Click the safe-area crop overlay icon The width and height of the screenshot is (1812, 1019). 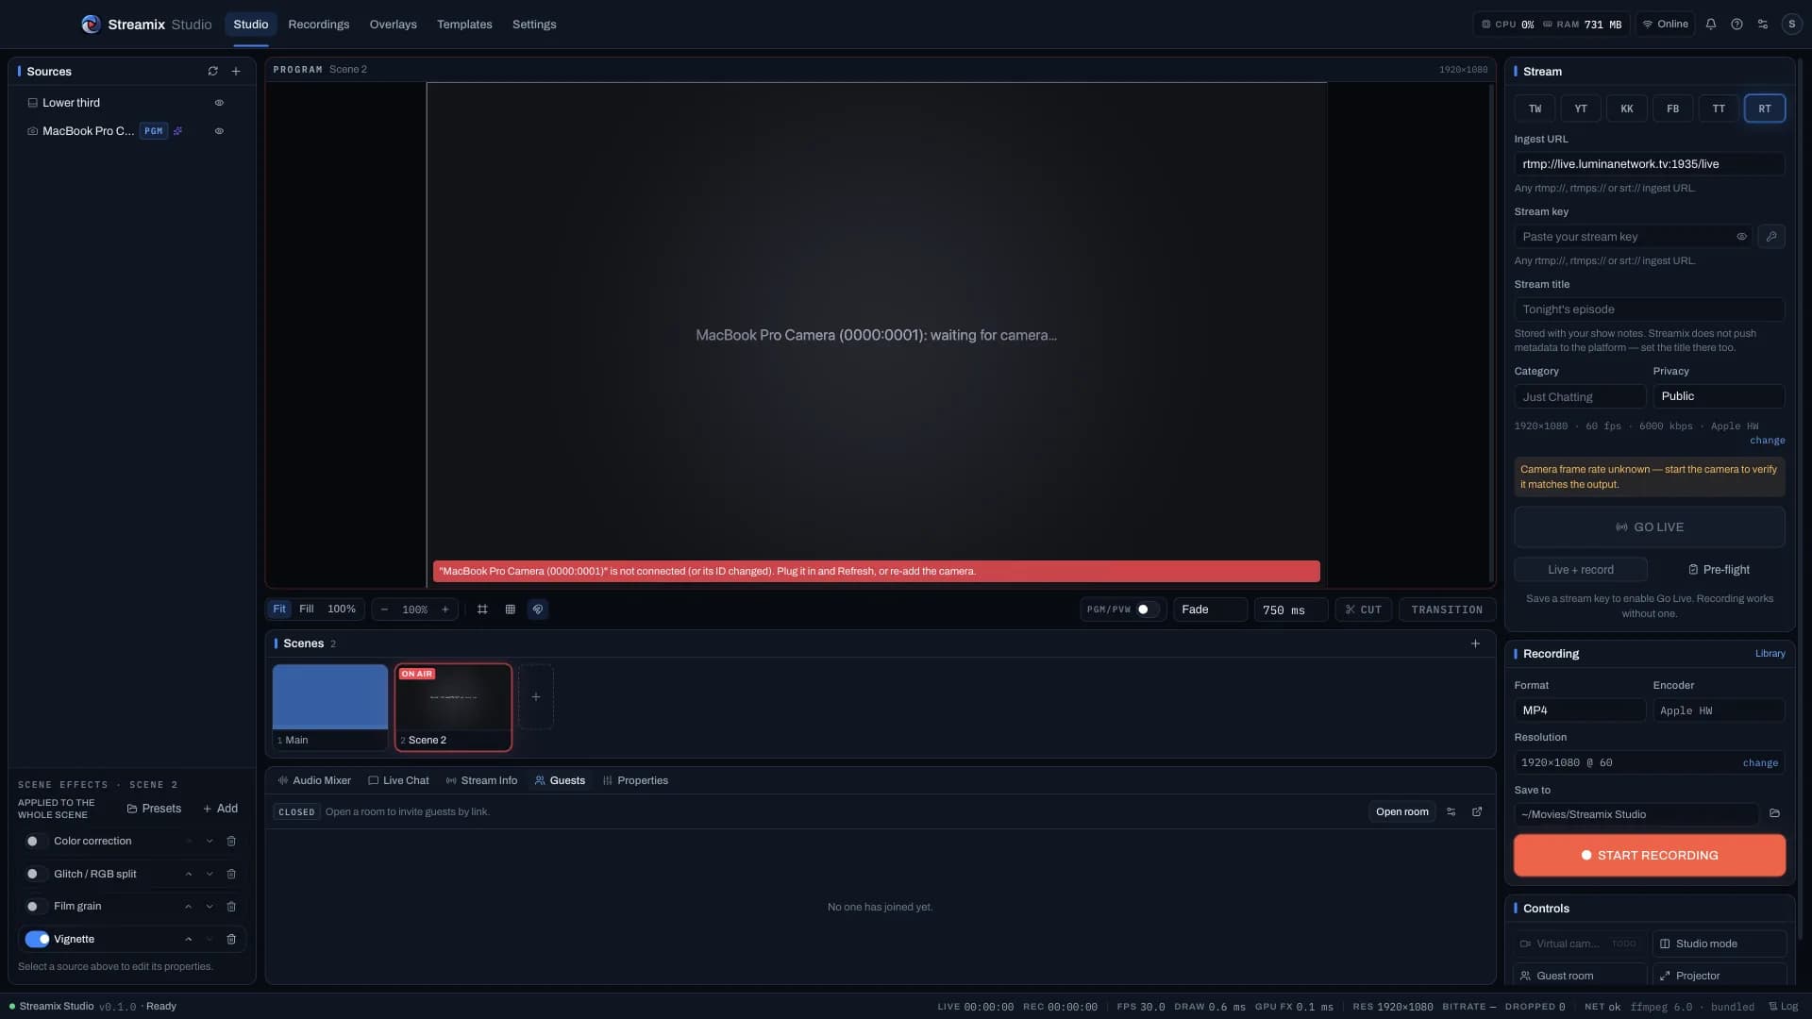point(482,610)
